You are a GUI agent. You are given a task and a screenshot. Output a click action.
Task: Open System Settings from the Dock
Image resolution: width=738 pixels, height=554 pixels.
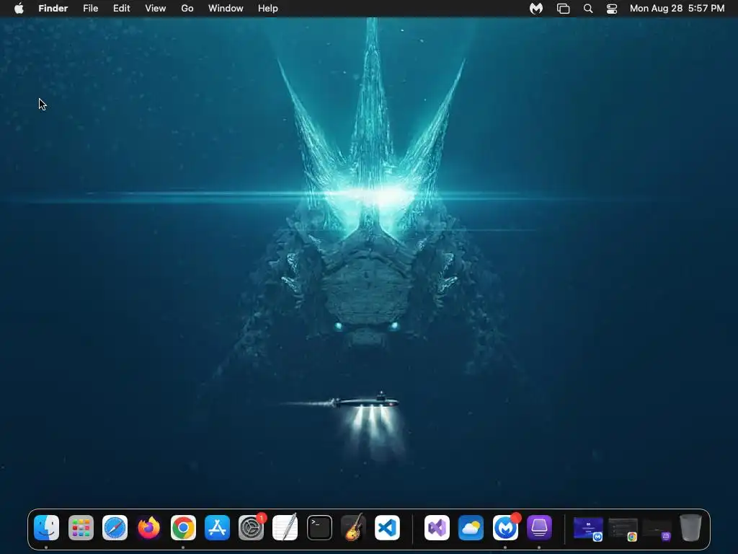point(252,527)
